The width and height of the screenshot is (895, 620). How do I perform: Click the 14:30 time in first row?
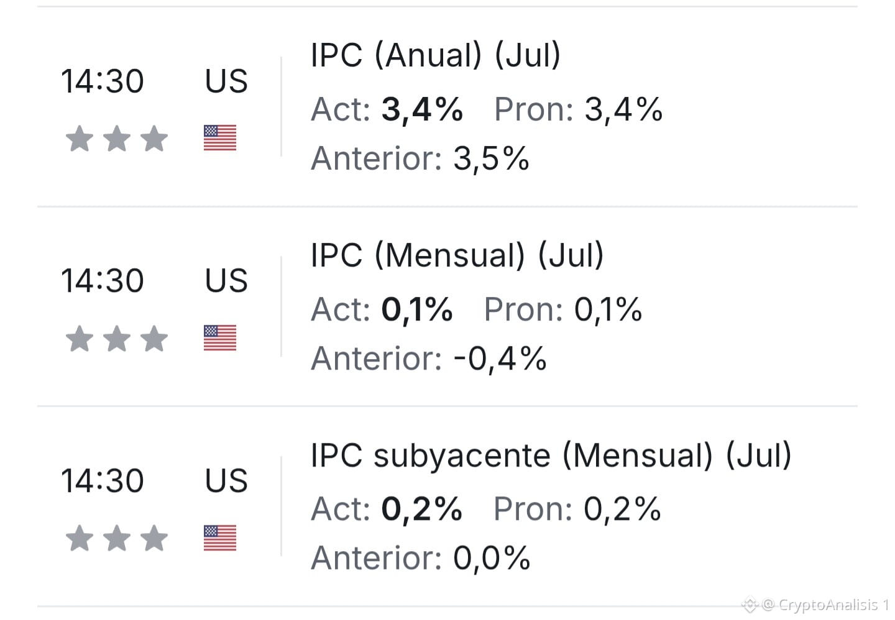click(x=103, y=81)
